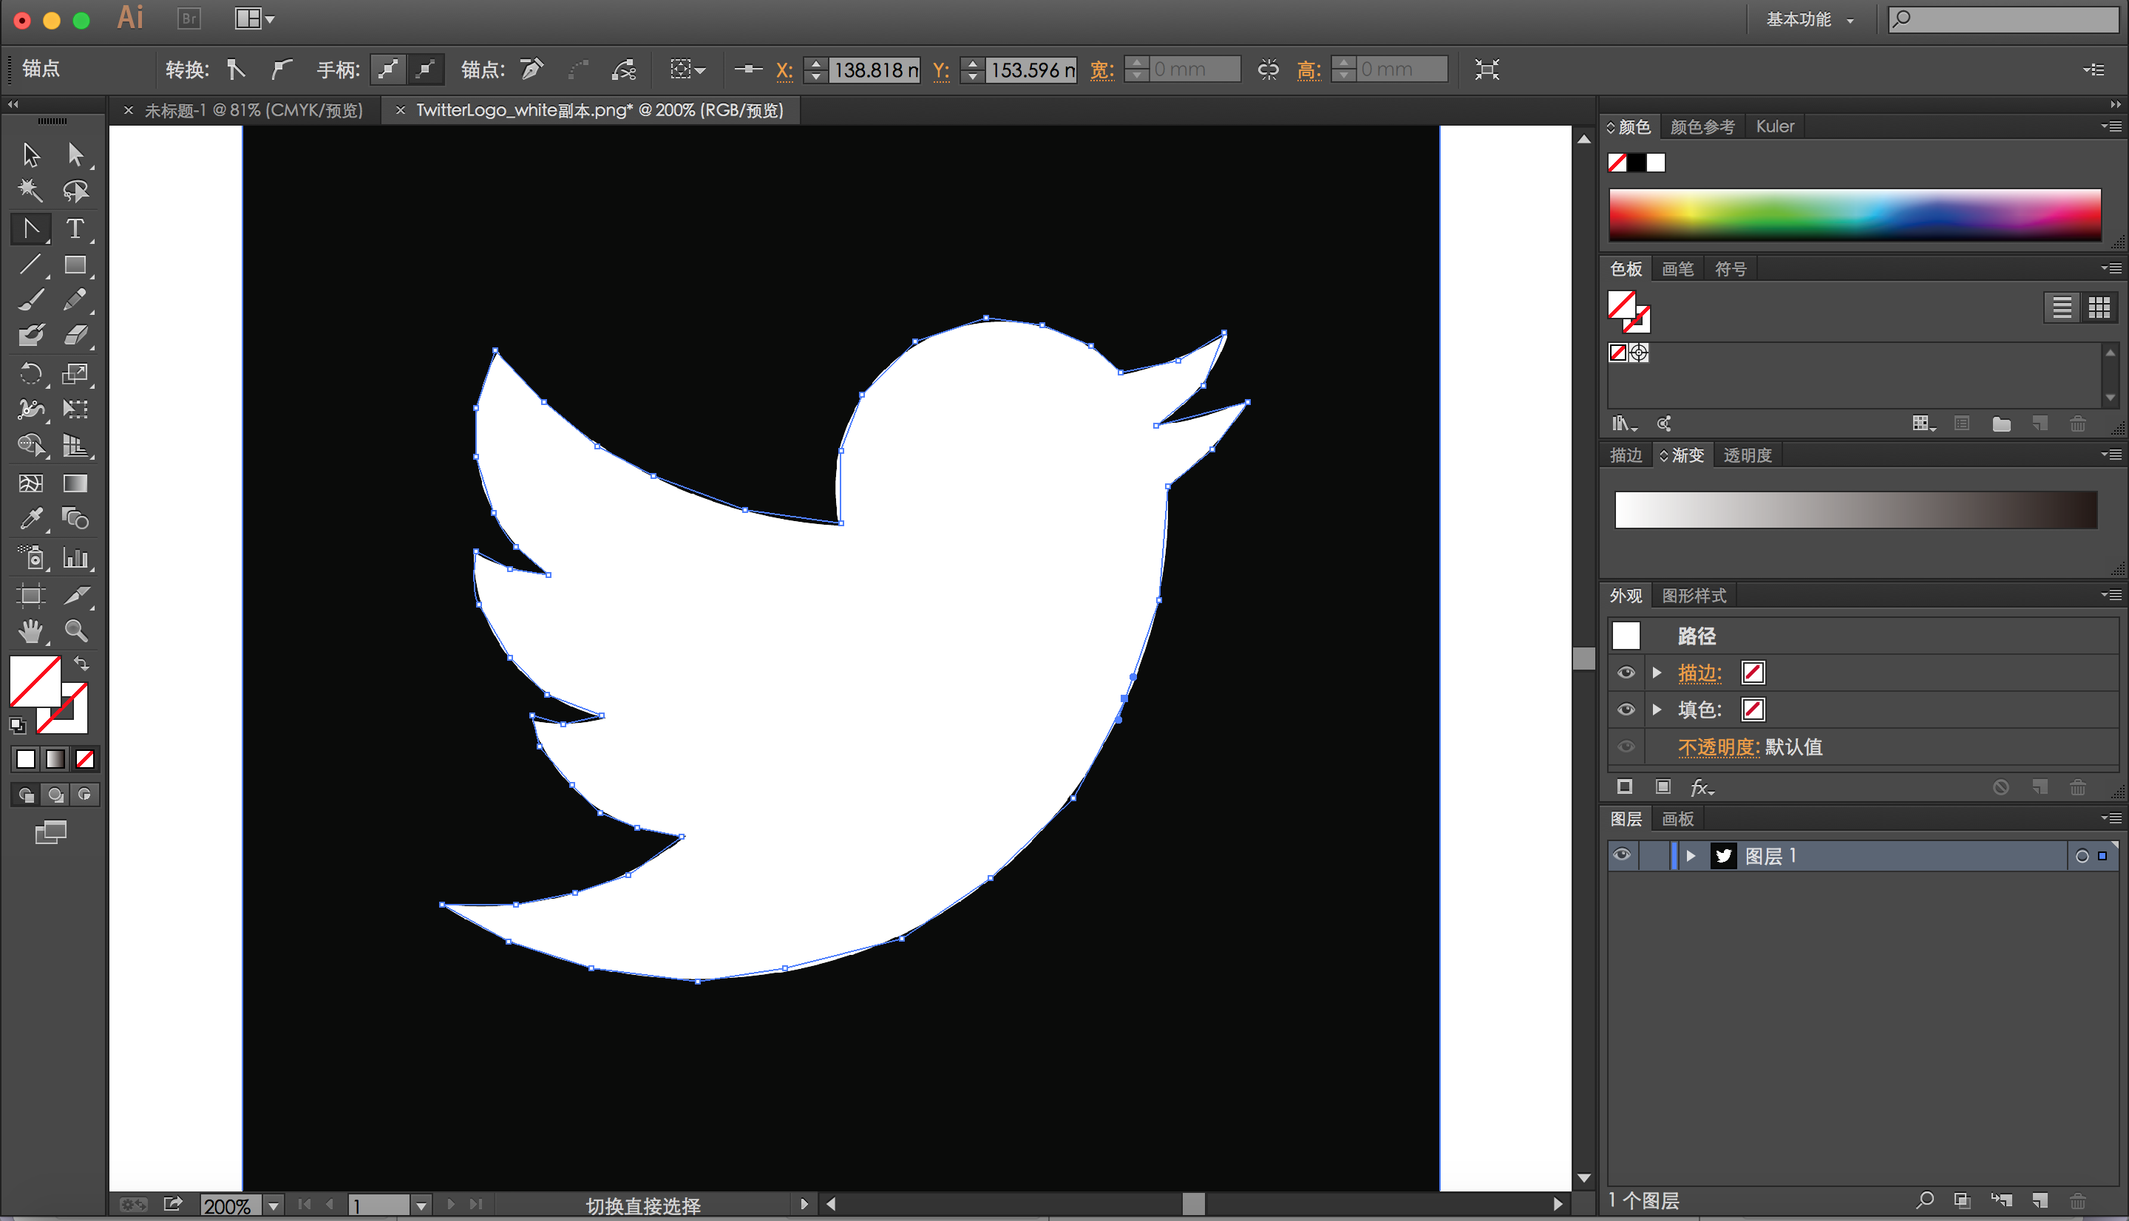
Task: Select the Eyedropper tool
Action: 31,519
